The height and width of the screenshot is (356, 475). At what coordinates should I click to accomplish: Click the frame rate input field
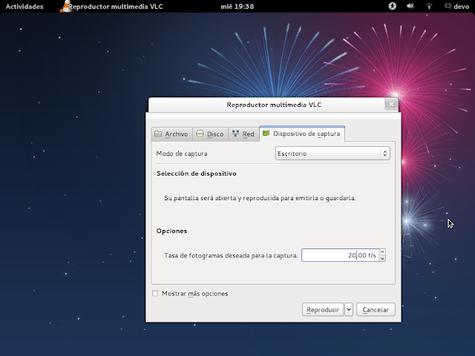coord(340,255)
